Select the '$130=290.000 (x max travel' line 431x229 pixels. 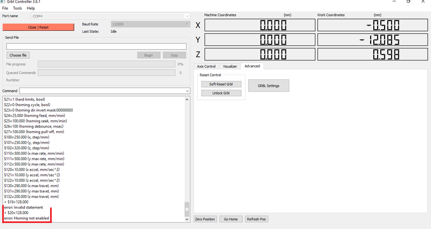31,186
